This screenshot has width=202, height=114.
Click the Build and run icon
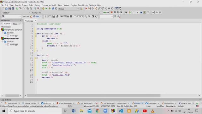(50, 9)
